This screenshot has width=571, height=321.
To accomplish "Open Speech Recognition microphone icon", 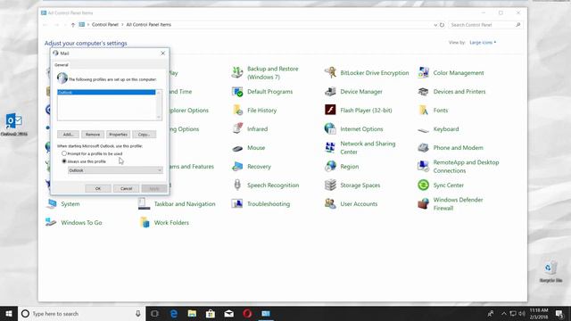I will pos(237,185).
